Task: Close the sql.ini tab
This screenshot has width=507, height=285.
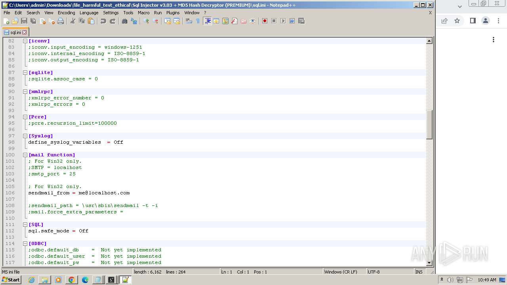Action: tap(25, 32)
